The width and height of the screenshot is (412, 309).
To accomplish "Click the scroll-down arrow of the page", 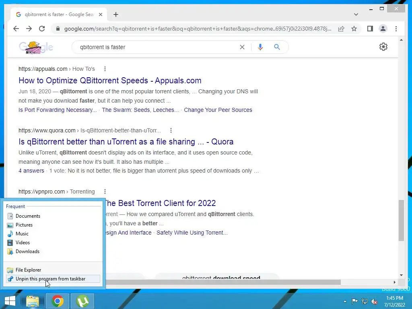I will (401, 275).
